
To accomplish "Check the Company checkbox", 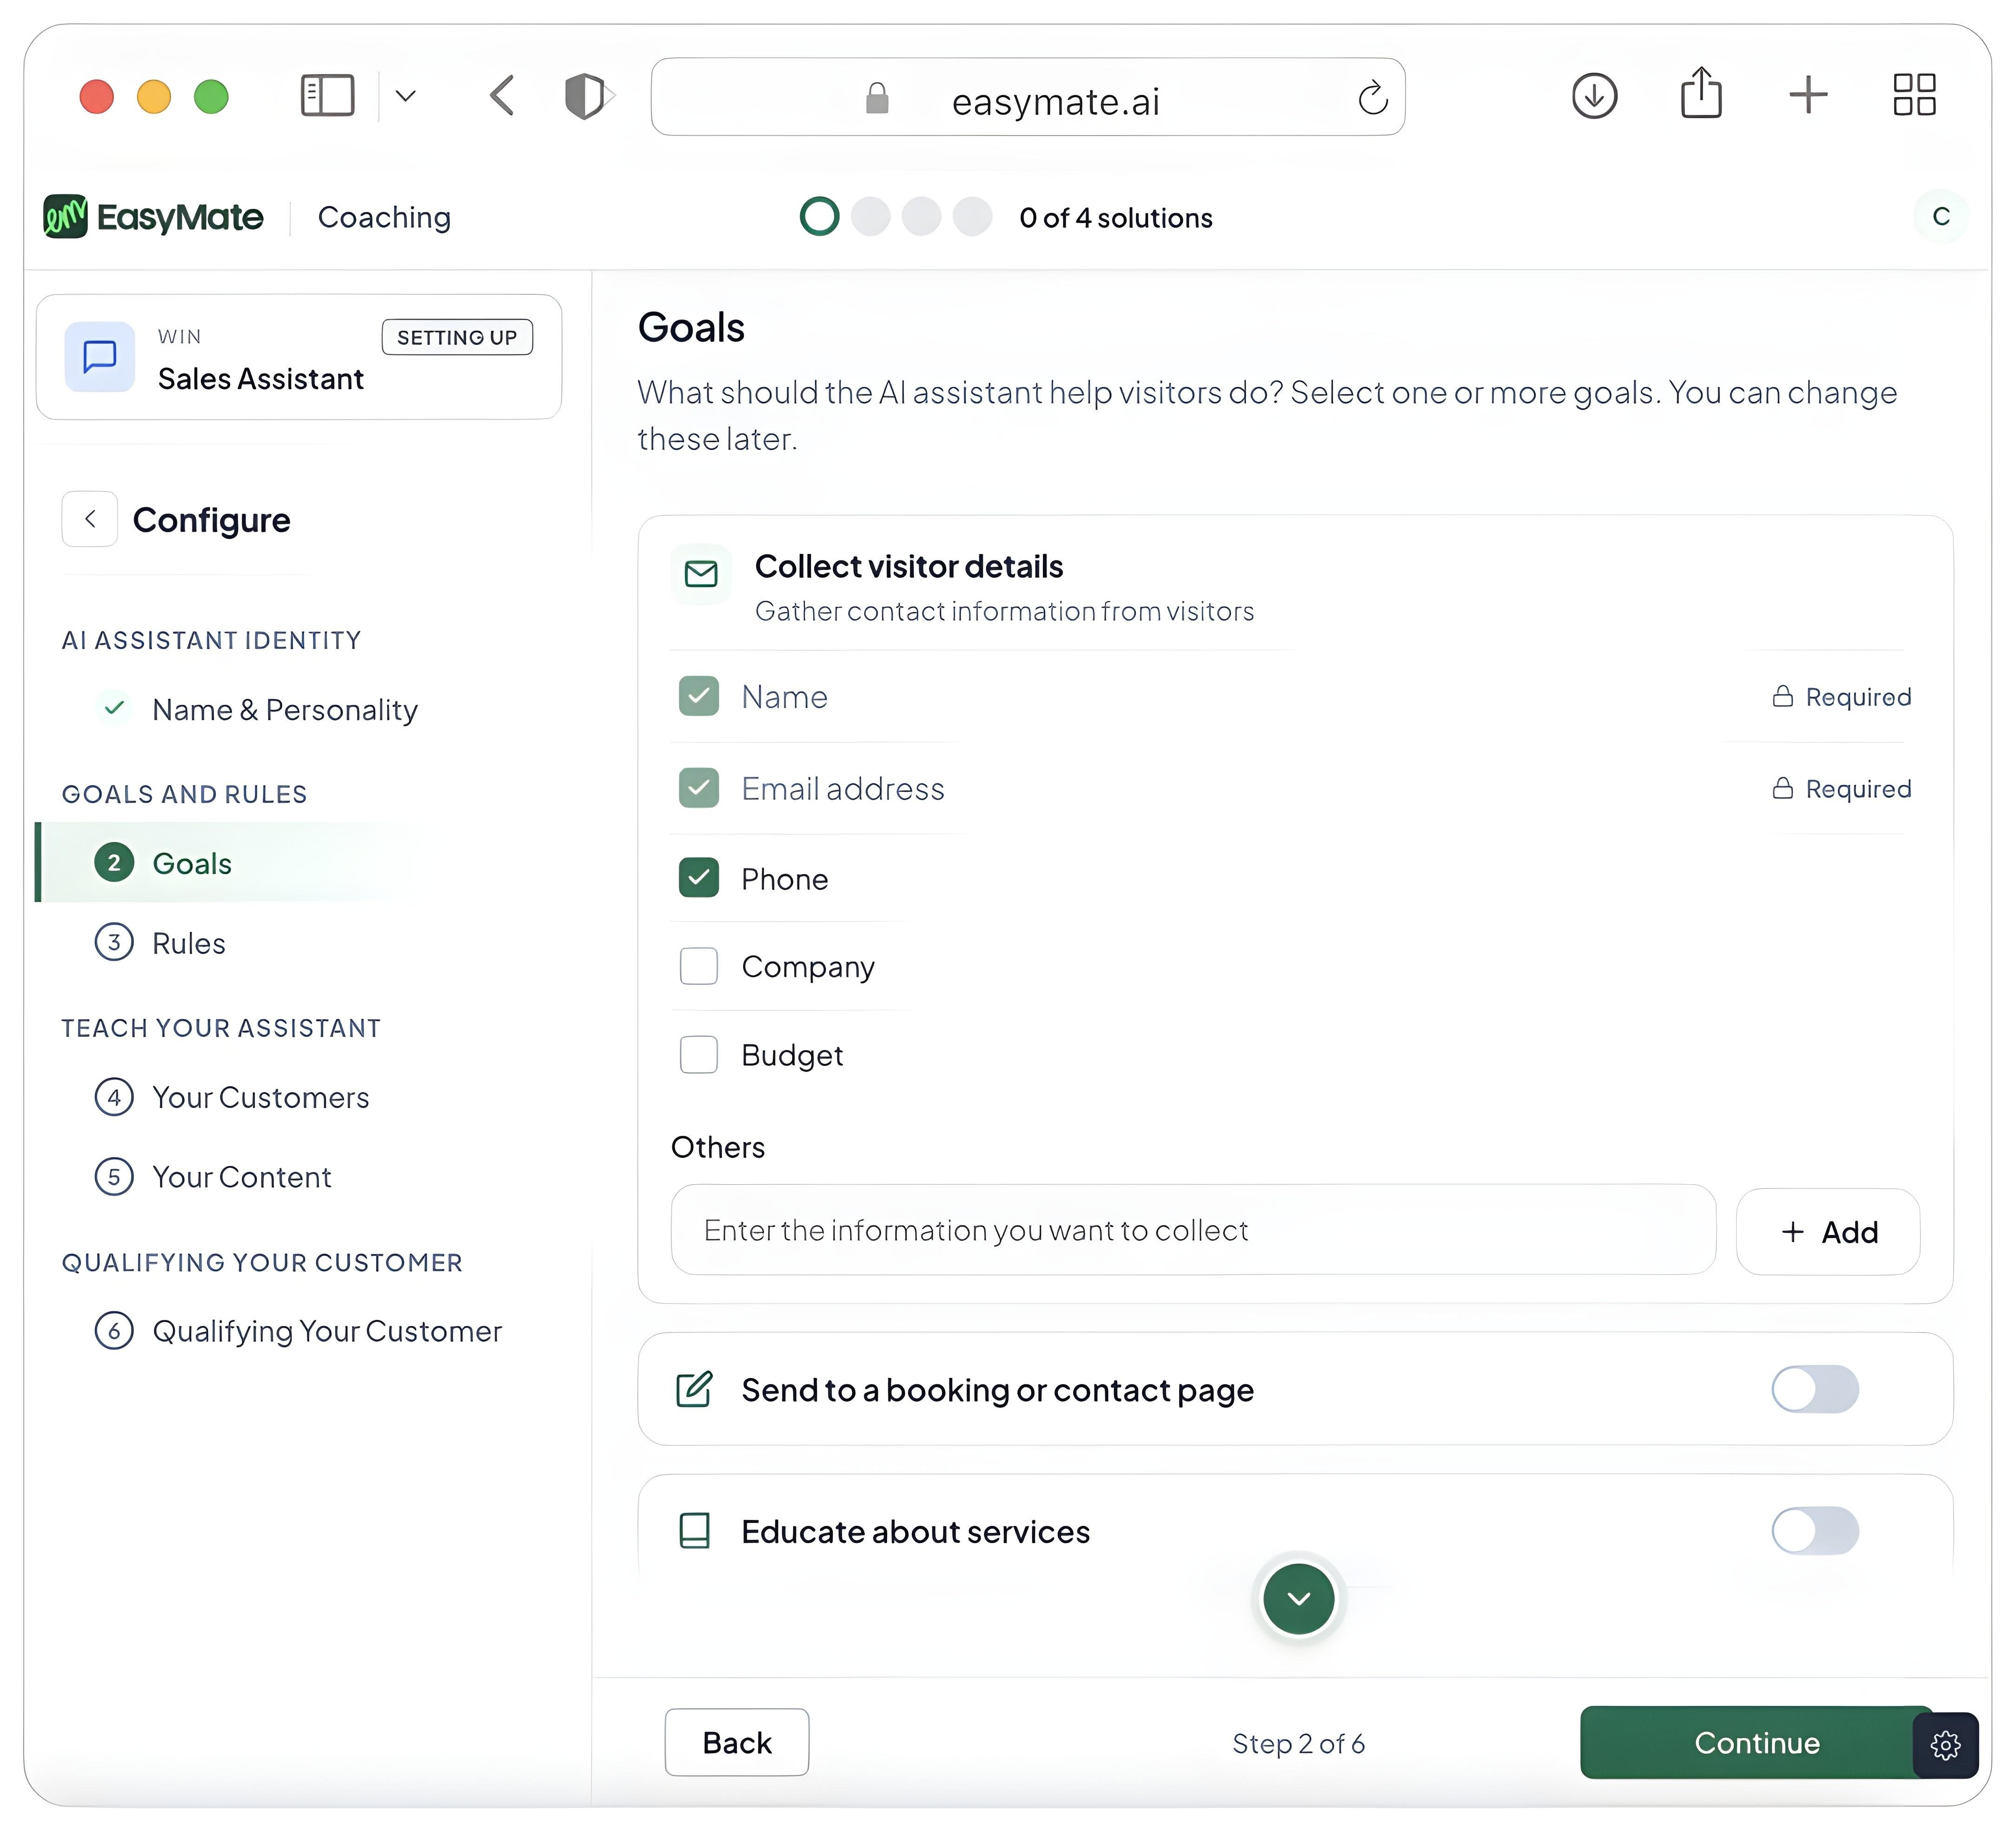I will coord(698,966).
